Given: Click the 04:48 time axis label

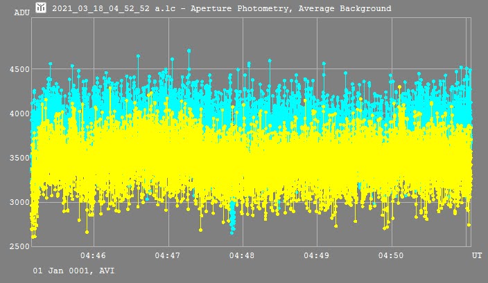Looking at the screenshot, I should click(242, 255).
